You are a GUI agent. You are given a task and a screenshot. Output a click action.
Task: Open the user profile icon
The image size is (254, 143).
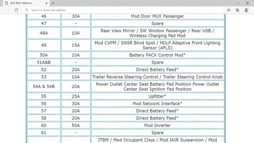click(x=246, y=10)
